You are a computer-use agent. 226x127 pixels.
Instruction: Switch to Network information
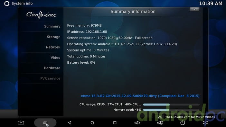[53, 47]
